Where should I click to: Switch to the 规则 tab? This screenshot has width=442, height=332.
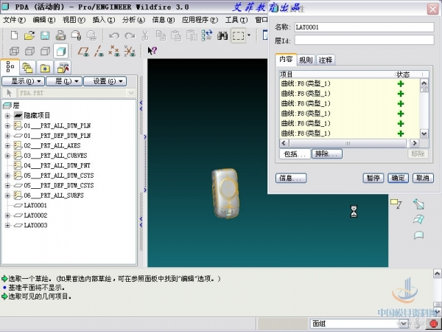306,59
